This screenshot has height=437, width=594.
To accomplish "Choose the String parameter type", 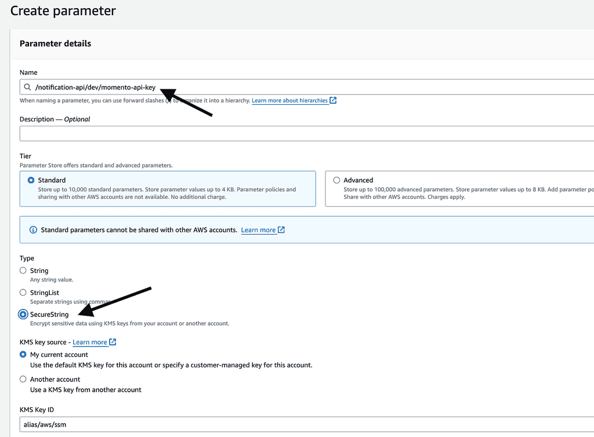I will tap(23, 271).
